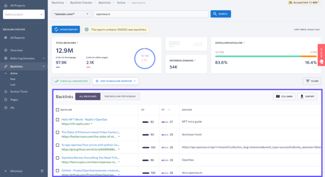
Task: Open the New backlinks submenu item
Action: [13, 79]
